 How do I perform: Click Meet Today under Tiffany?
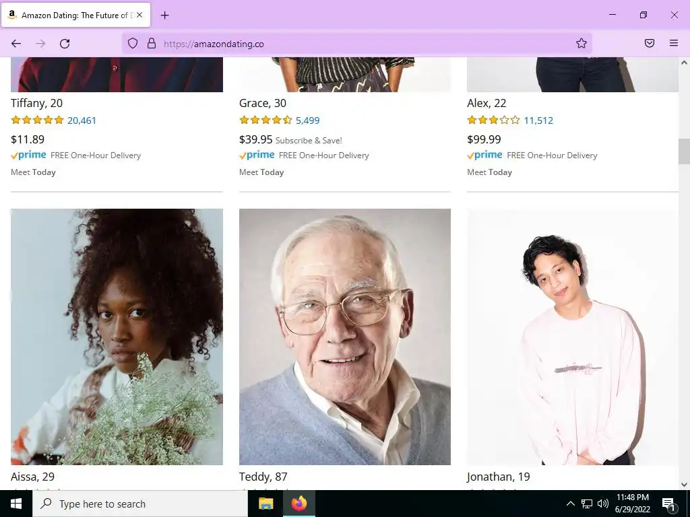34,172
